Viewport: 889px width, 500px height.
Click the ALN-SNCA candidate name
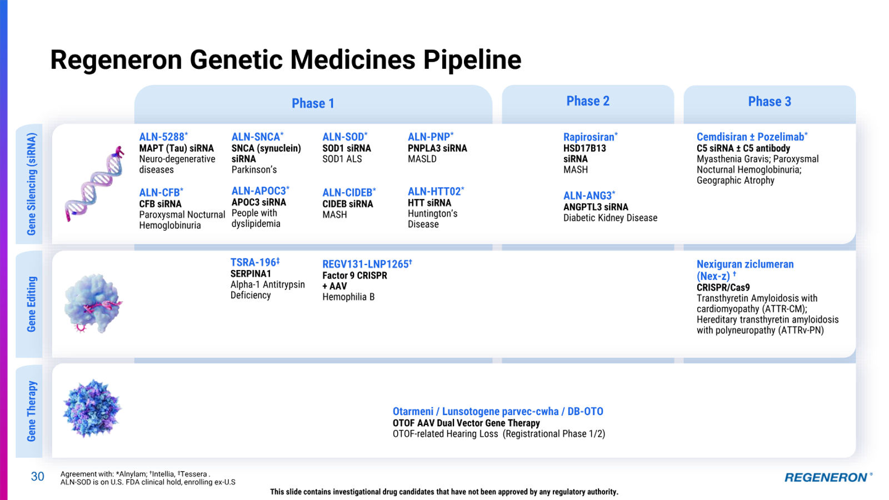tap(257, 137)
